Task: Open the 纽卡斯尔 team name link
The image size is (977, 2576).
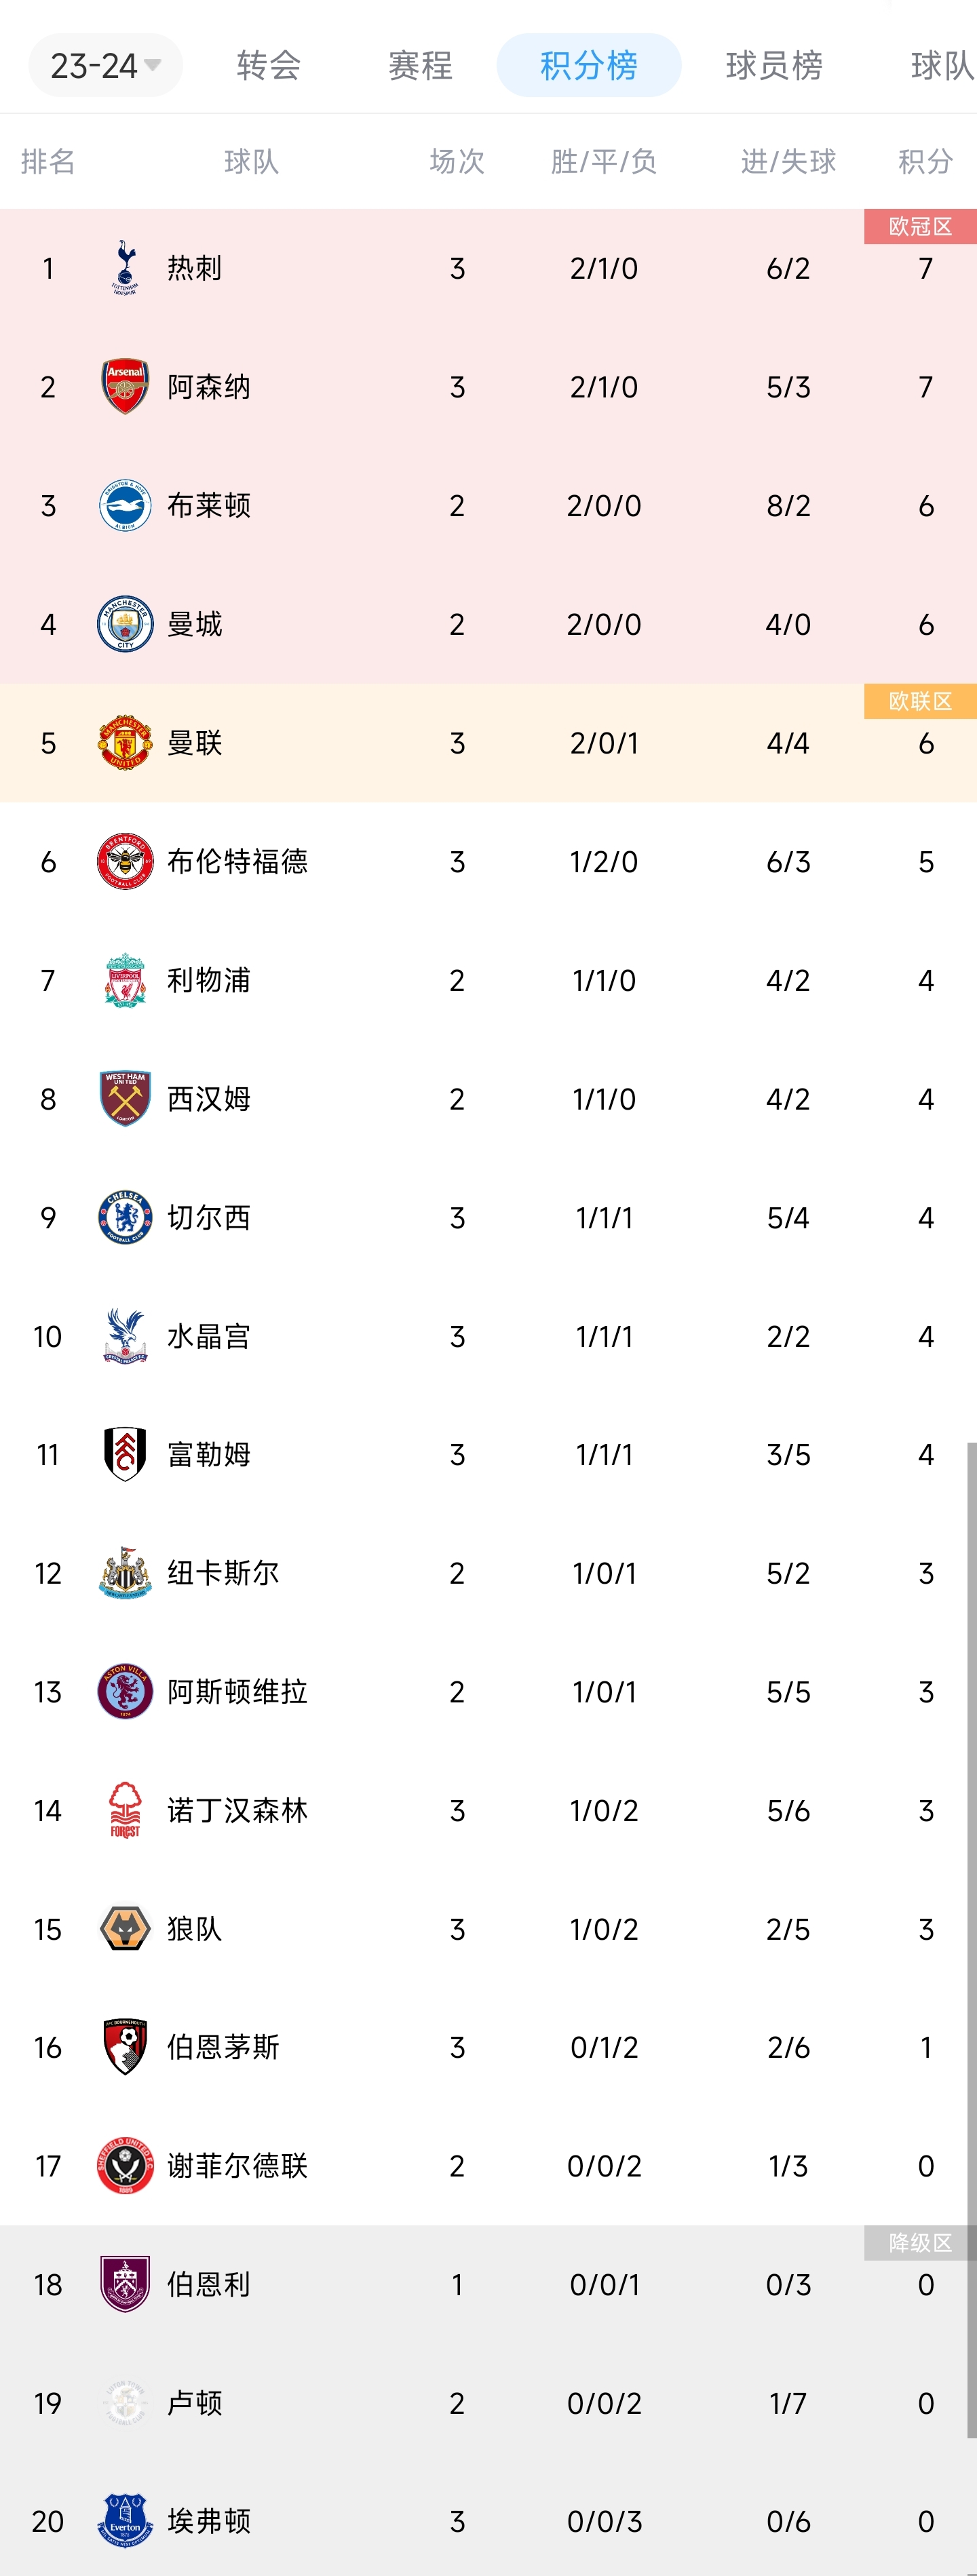Action: [x=222, y=1573]
